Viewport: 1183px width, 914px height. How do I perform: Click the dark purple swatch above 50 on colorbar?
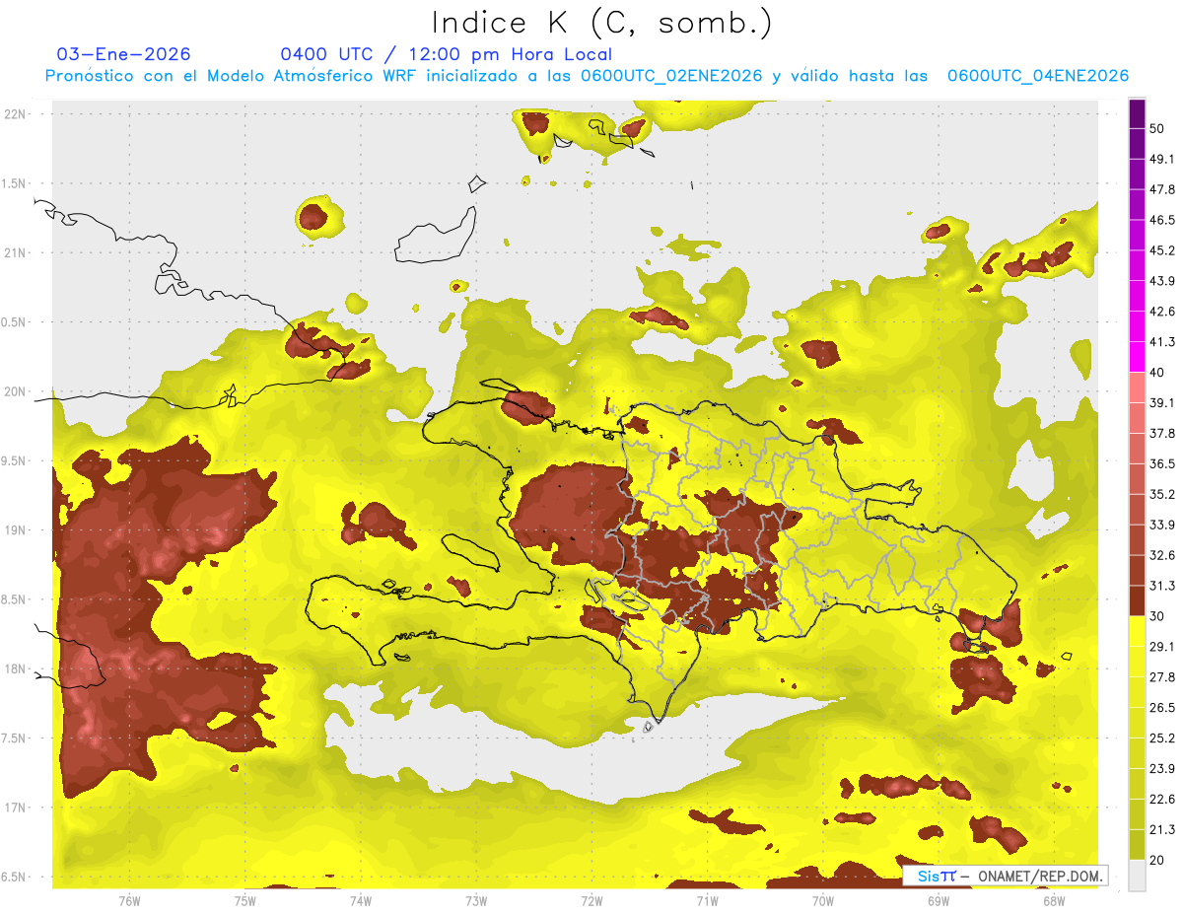1138,113
